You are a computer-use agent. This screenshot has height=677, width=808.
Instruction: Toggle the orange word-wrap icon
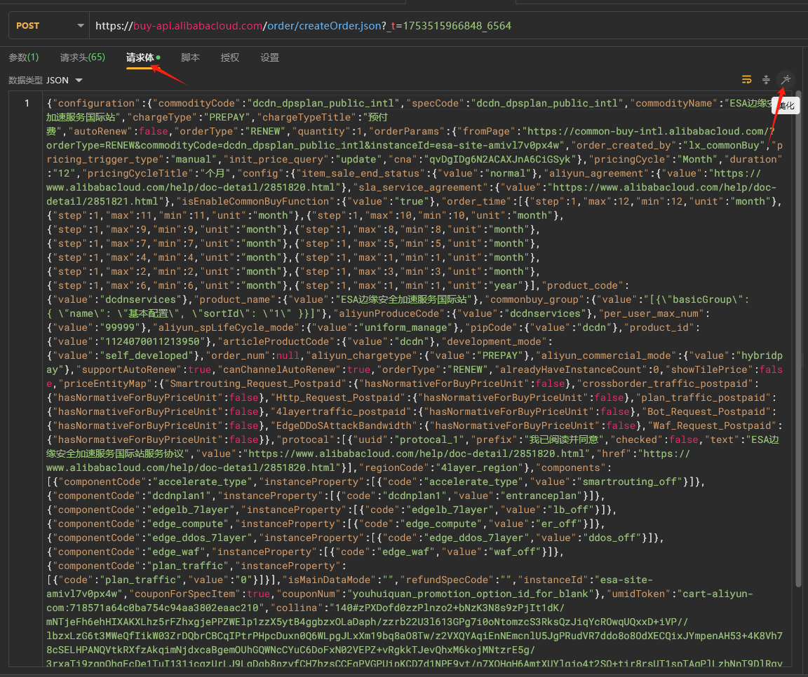coord(747,79)
